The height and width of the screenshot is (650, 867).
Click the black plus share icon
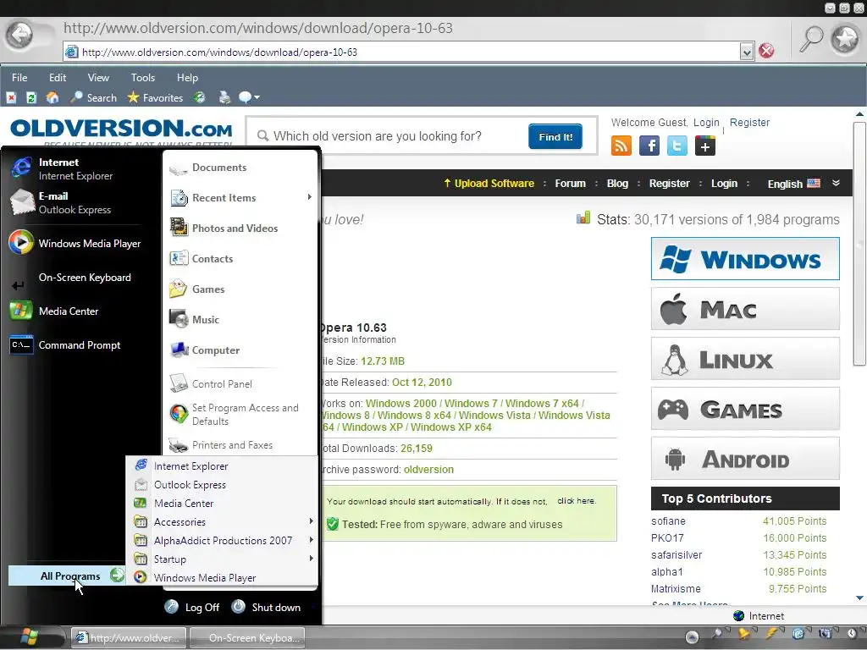tap(705, 146)
